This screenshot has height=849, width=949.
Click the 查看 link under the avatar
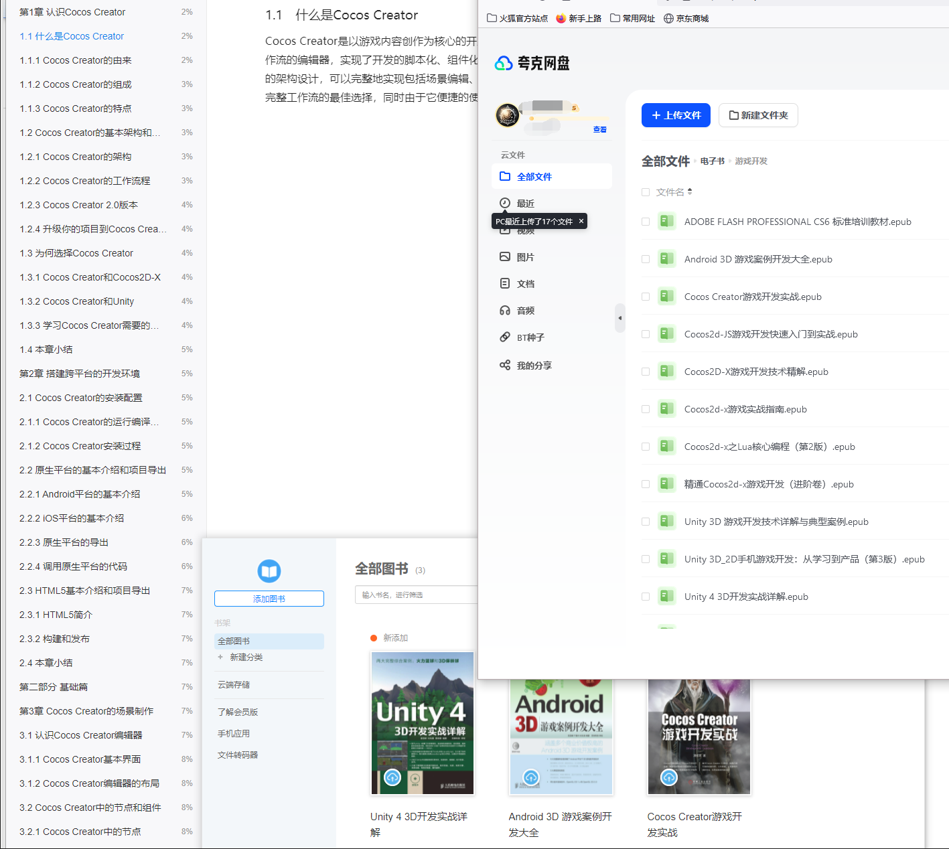point(600,129)
